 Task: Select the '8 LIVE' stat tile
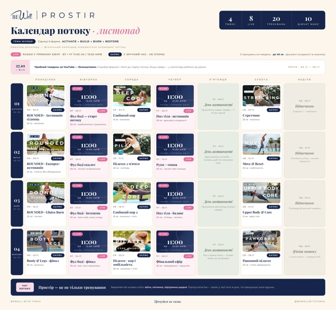click(x=251, y=20)
